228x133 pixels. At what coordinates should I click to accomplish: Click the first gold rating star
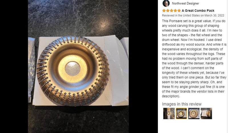click(x=164, y=11)
